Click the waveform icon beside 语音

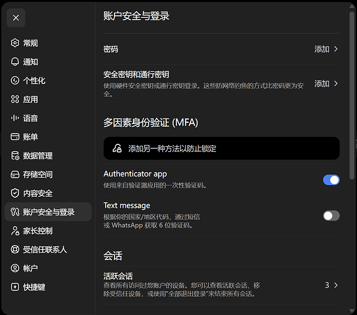(15, 118)
